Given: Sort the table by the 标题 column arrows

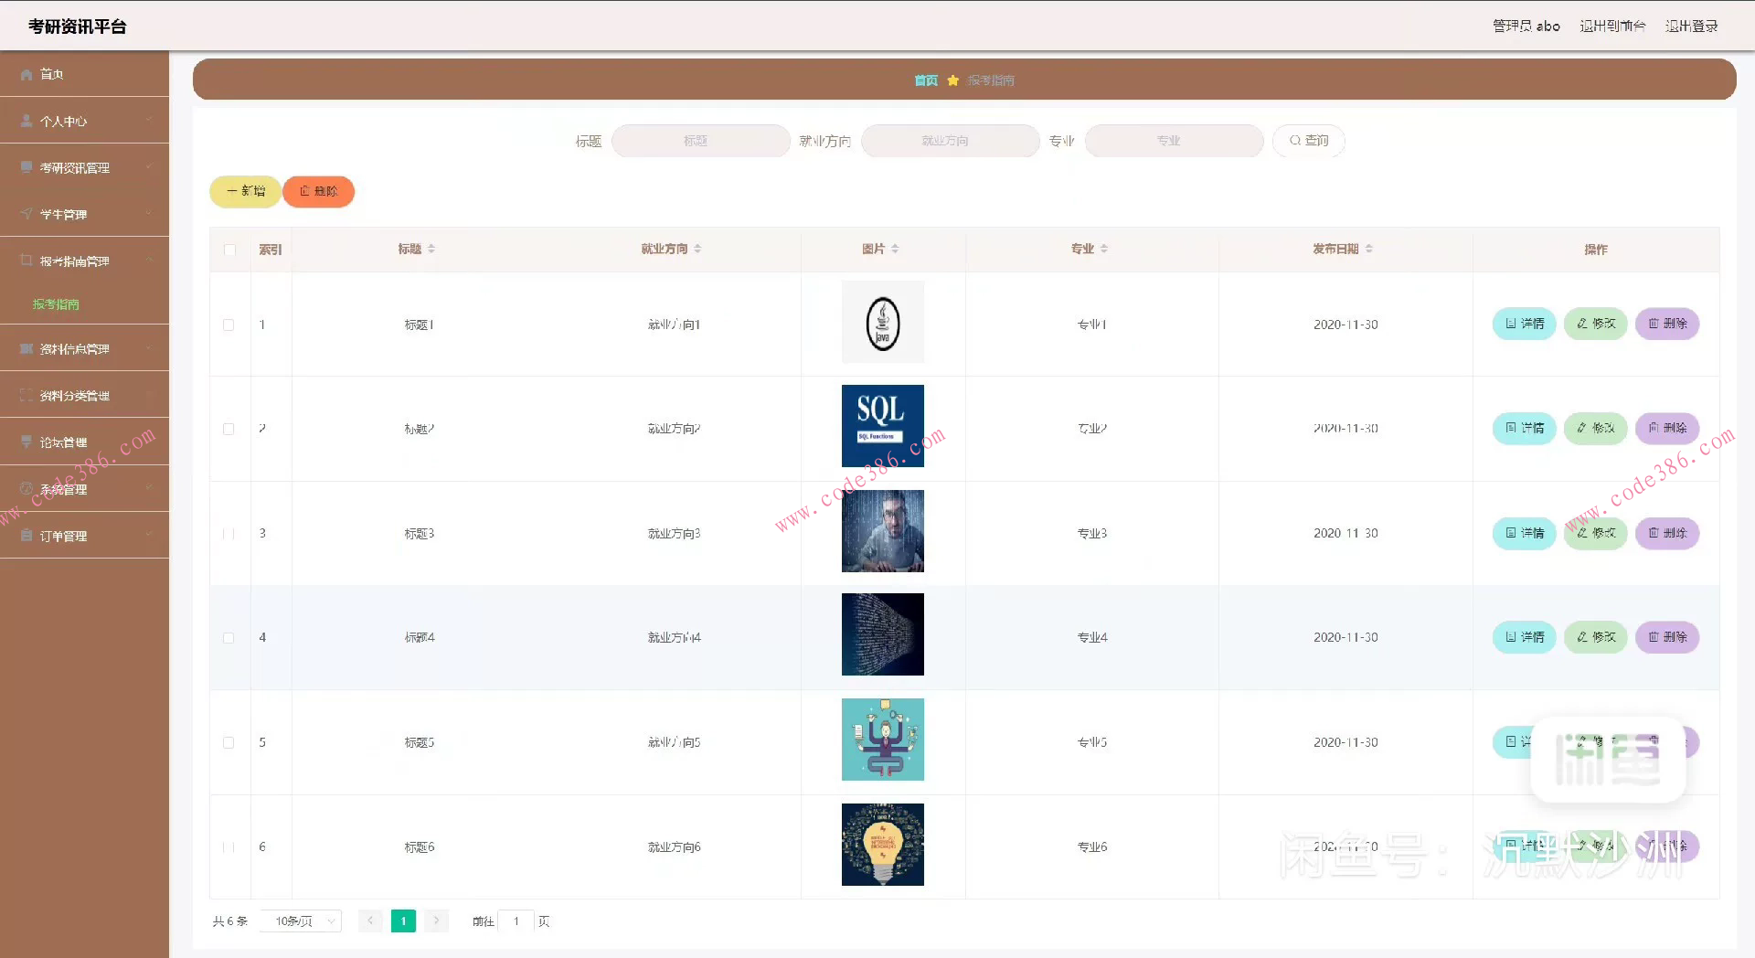Looking at the screenshot, I should (431, 249).
